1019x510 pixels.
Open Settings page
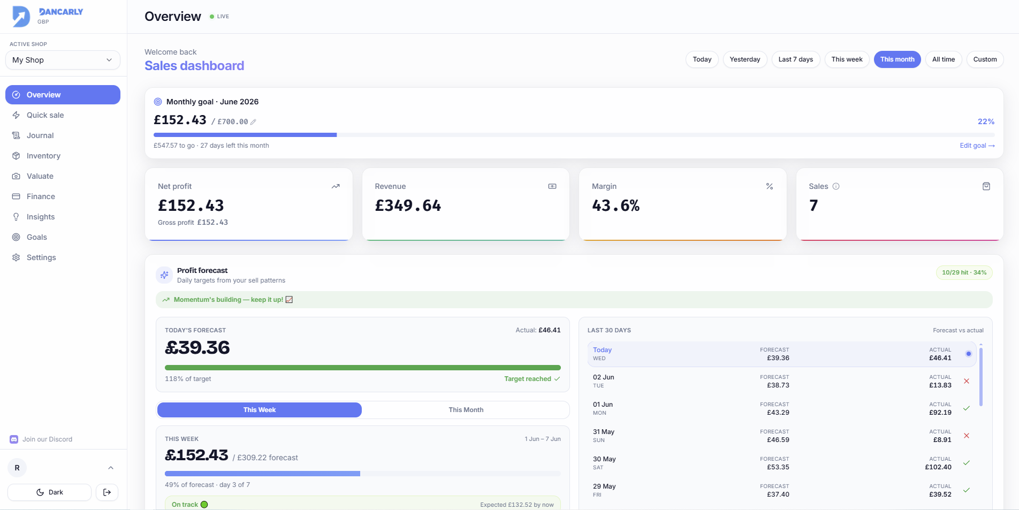coord(63,257)
